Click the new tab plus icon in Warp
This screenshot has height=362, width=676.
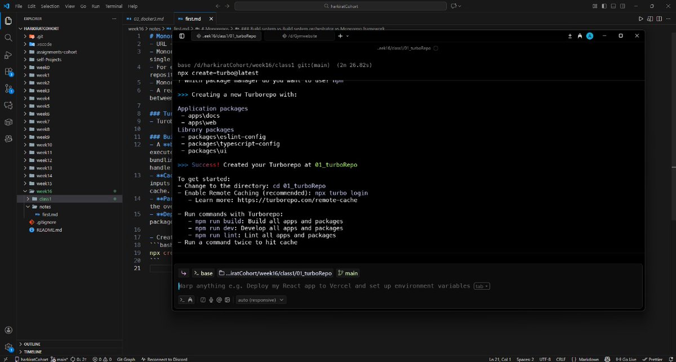pos(340,35)
